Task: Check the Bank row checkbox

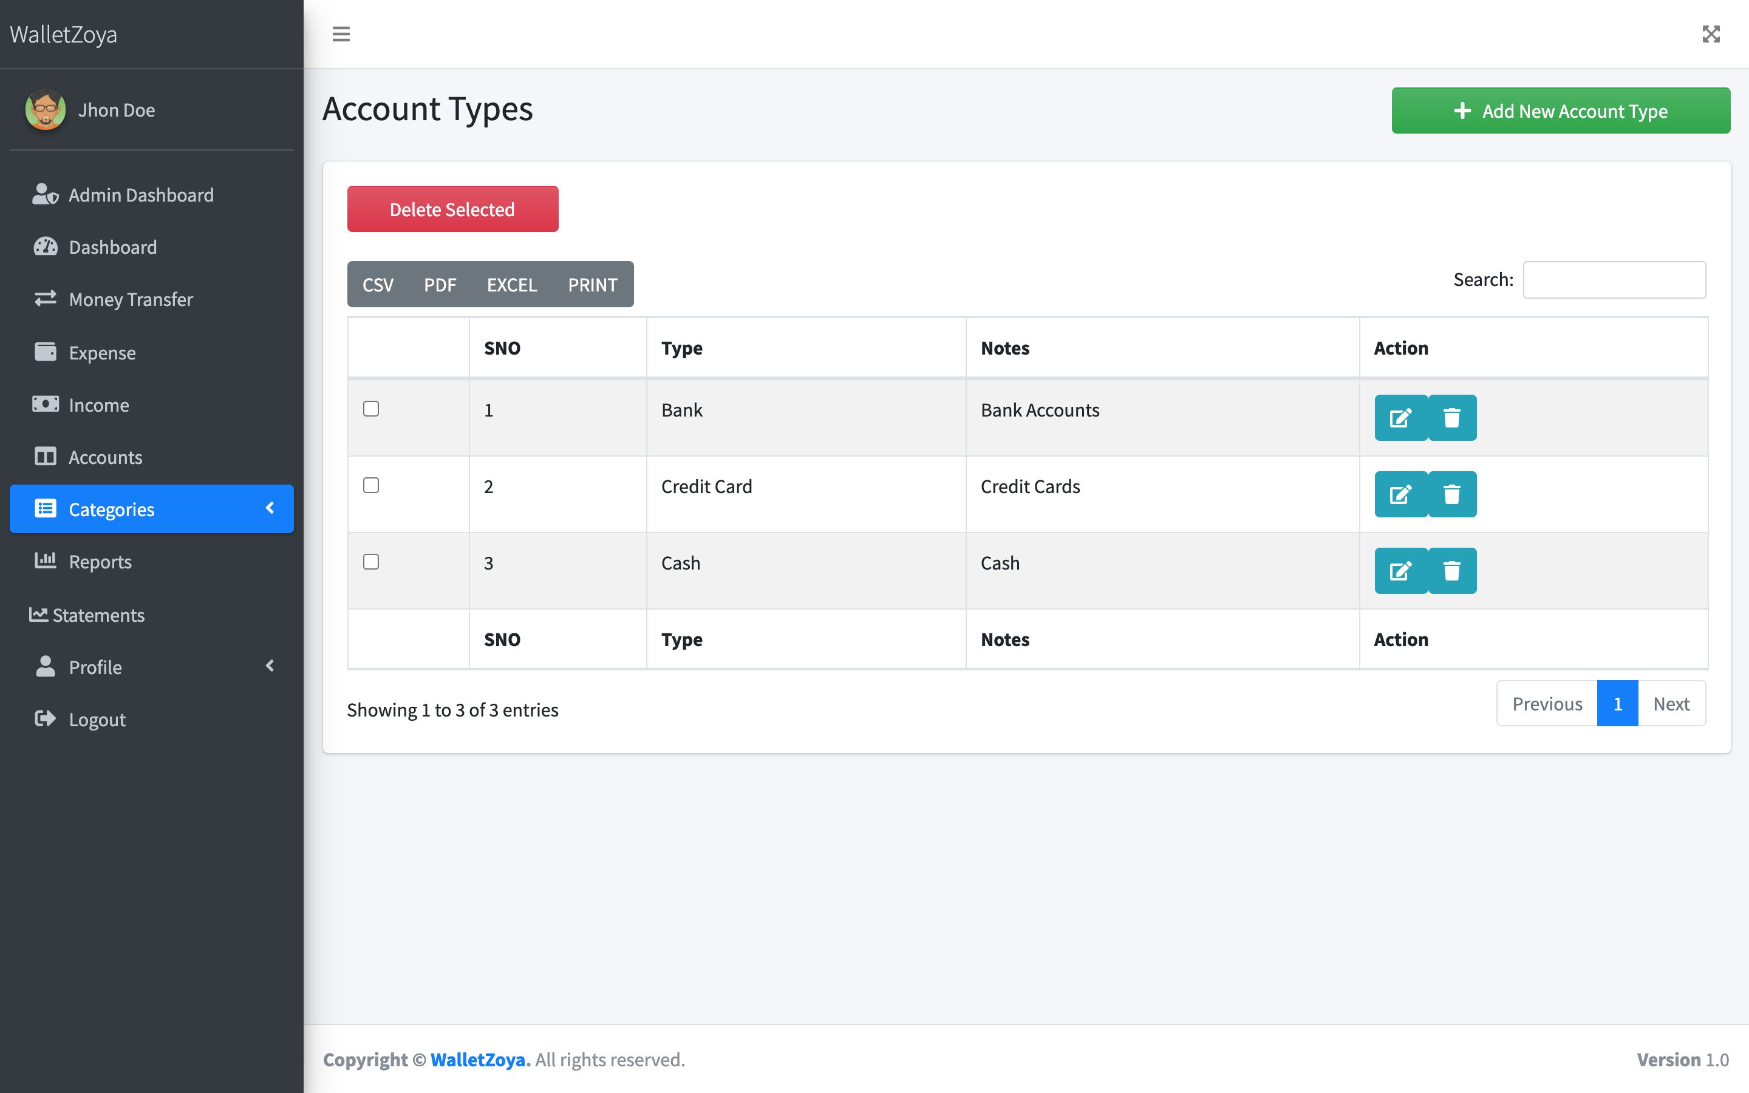Action: click(x=371, y=409)
